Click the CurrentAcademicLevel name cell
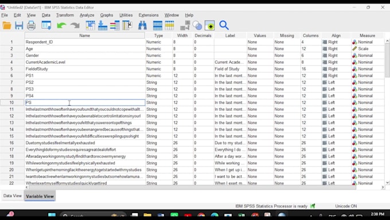Screen dimensions: 390x220 85,62
